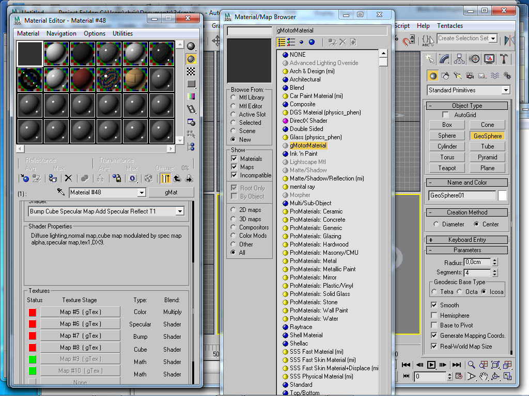Open the Material #48 name dropdown

point(142,193)
